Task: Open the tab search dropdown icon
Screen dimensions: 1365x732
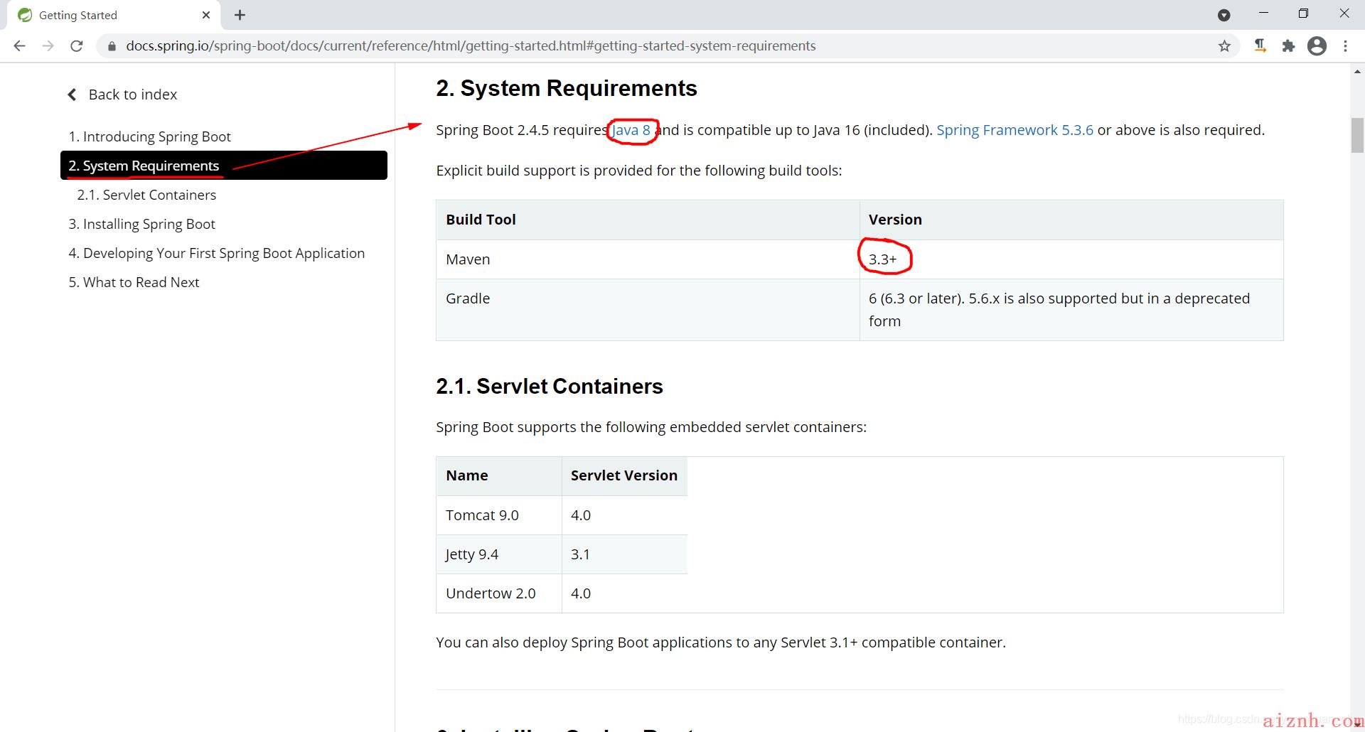Action: click(x=1224, y=15)
